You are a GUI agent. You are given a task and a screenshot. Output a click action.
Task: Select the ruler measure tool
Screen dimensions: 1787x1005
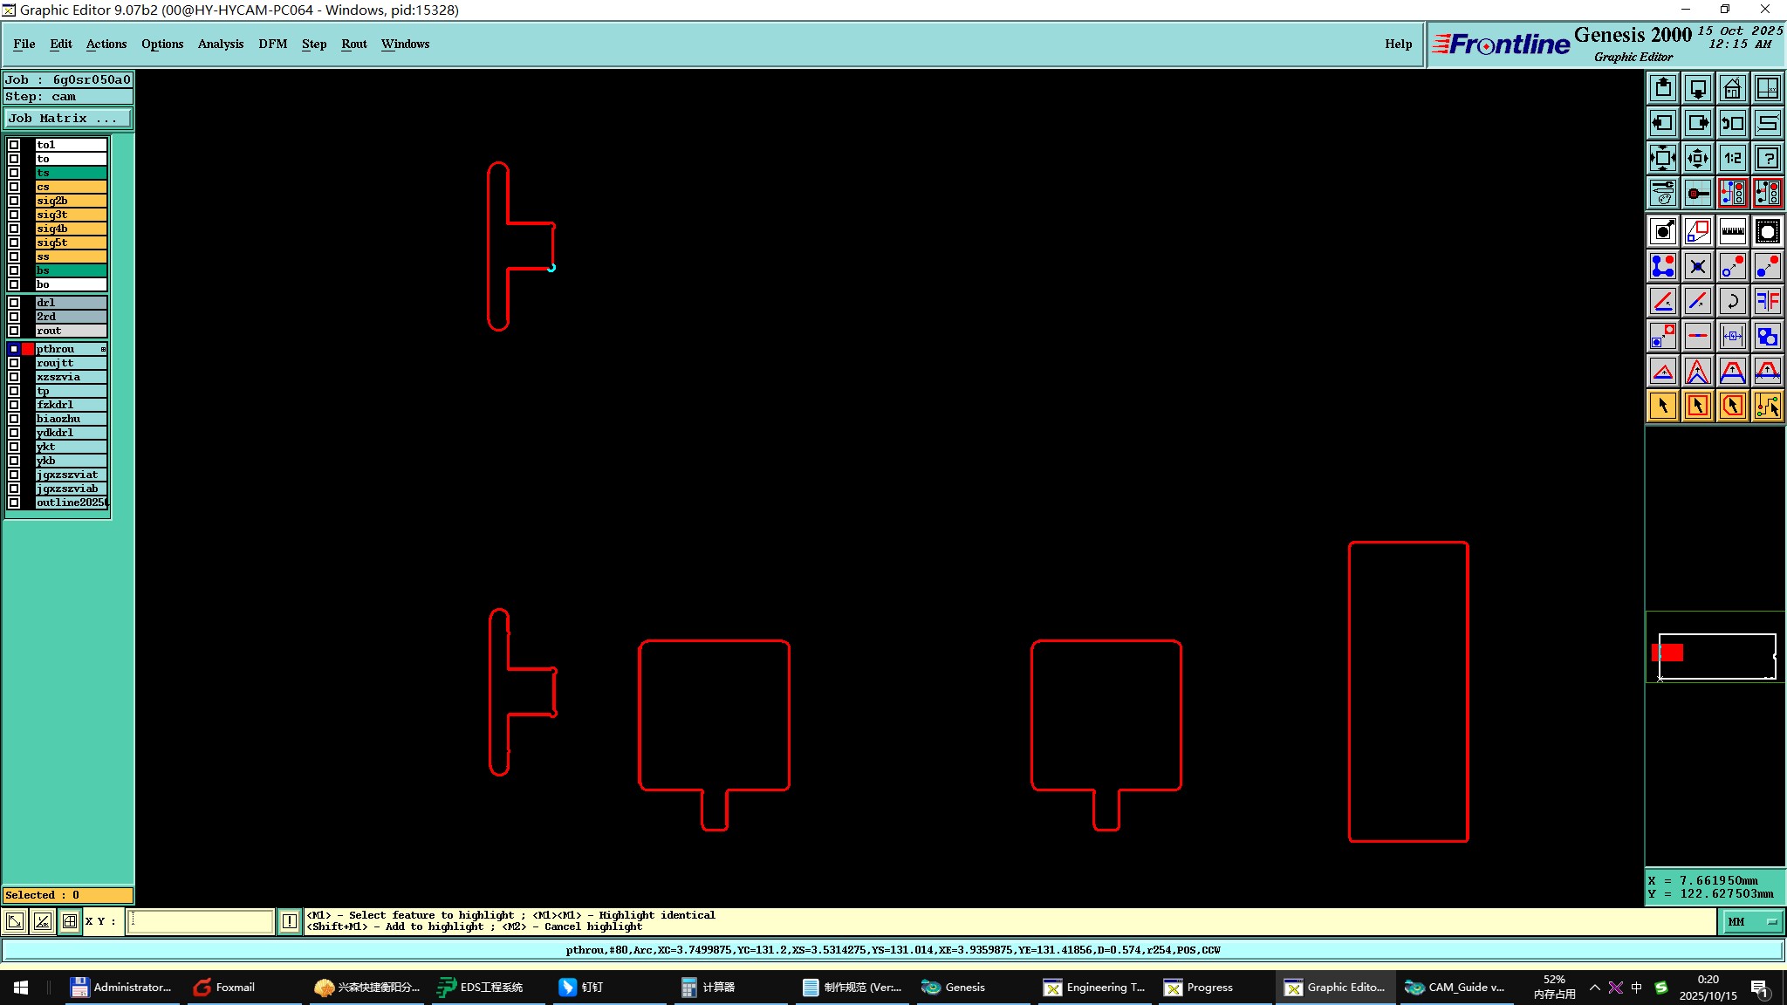1732,231
